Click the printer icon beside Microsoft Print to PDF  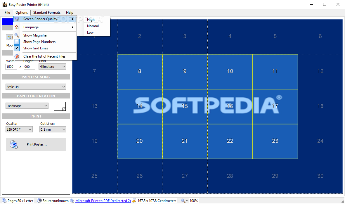(x=72, y=200)
